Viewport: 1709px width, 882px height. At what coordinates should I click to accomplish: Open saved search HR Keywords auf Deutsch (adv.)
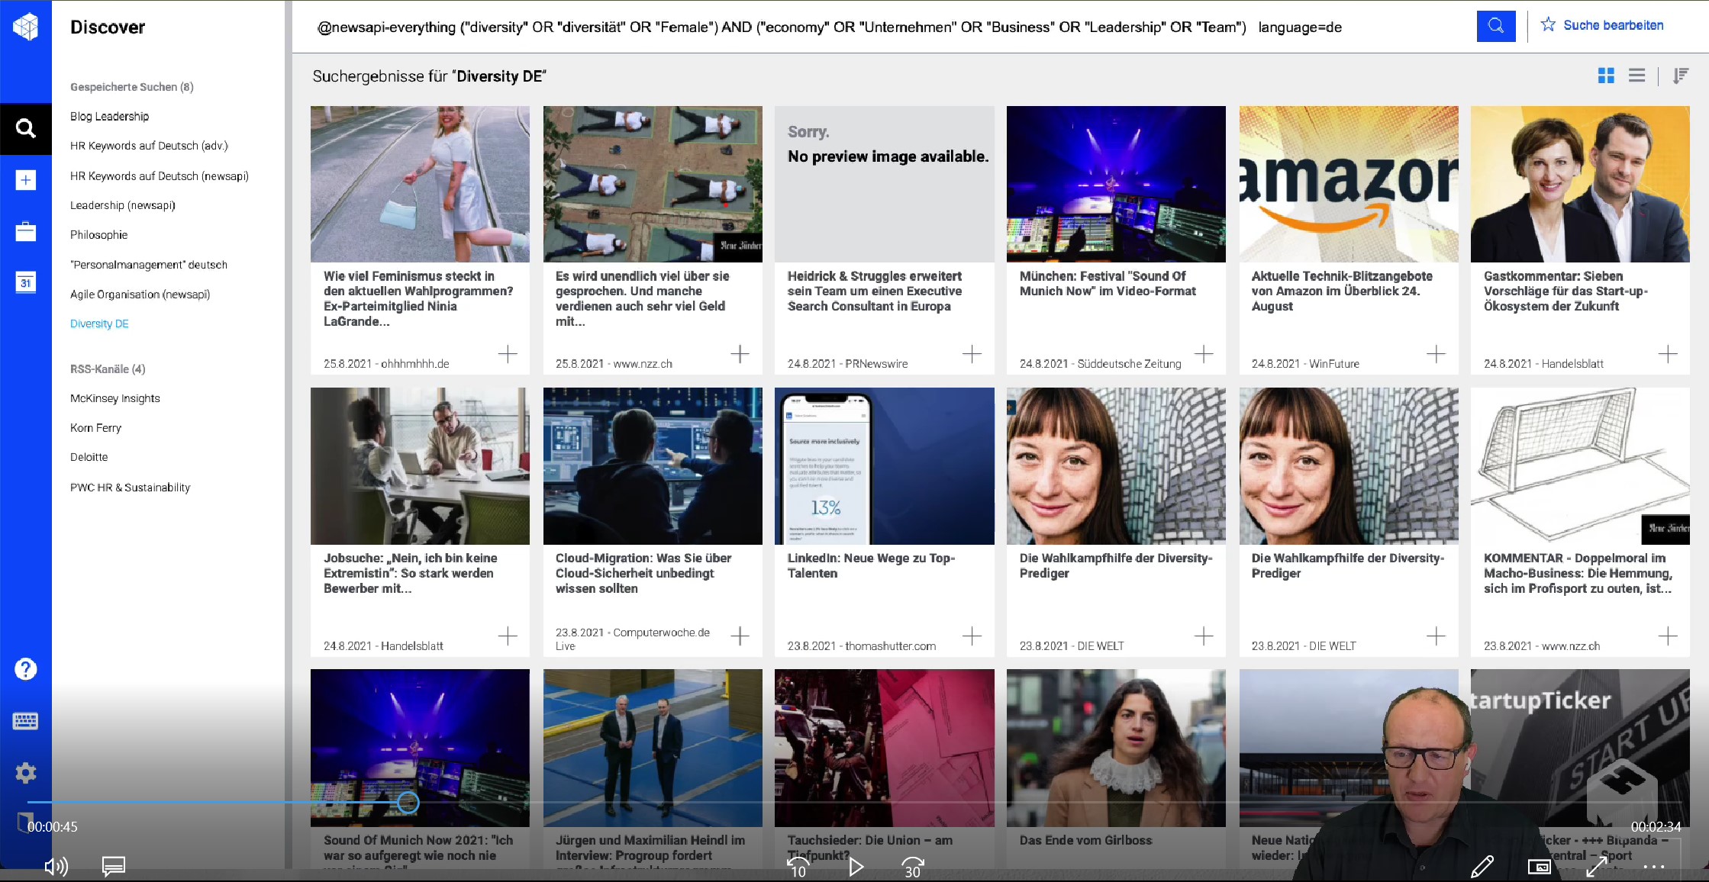pos(149,146)
